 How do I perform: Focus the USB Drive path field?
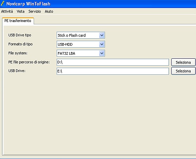pos(113,71)
